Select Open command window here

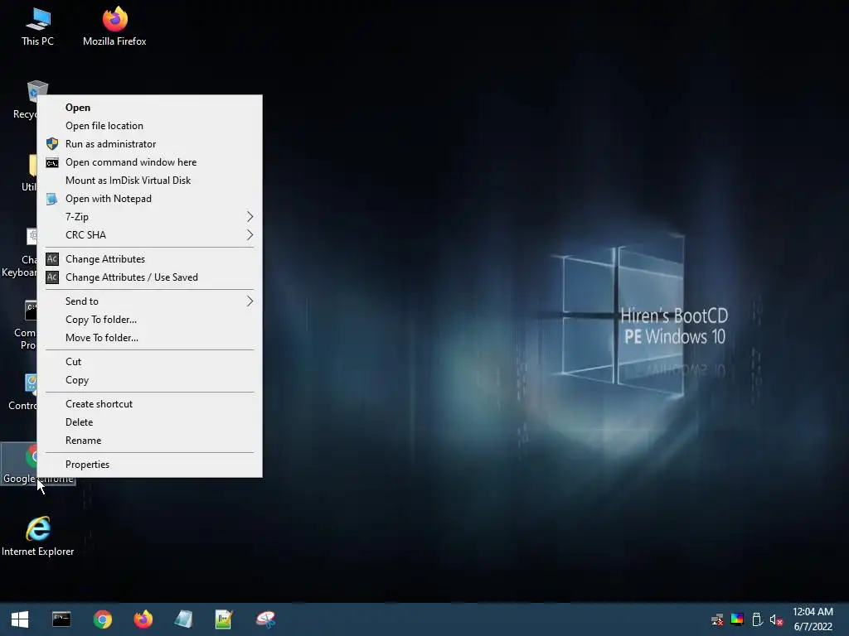[x=149, y=162]
